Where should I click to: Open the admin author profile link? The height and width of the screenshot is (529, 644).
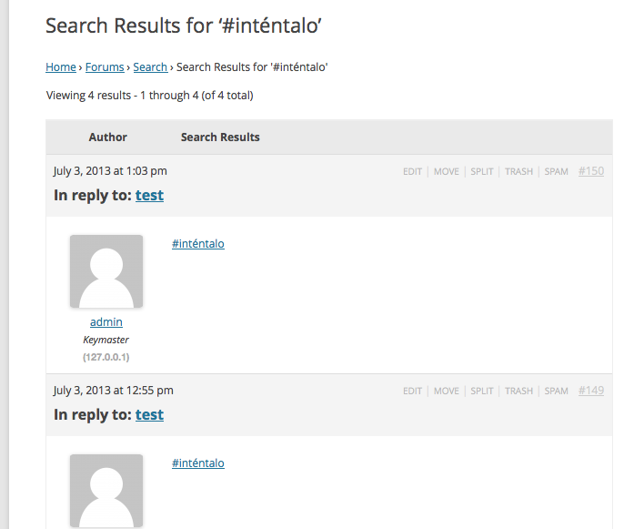(x=106, y=322)
